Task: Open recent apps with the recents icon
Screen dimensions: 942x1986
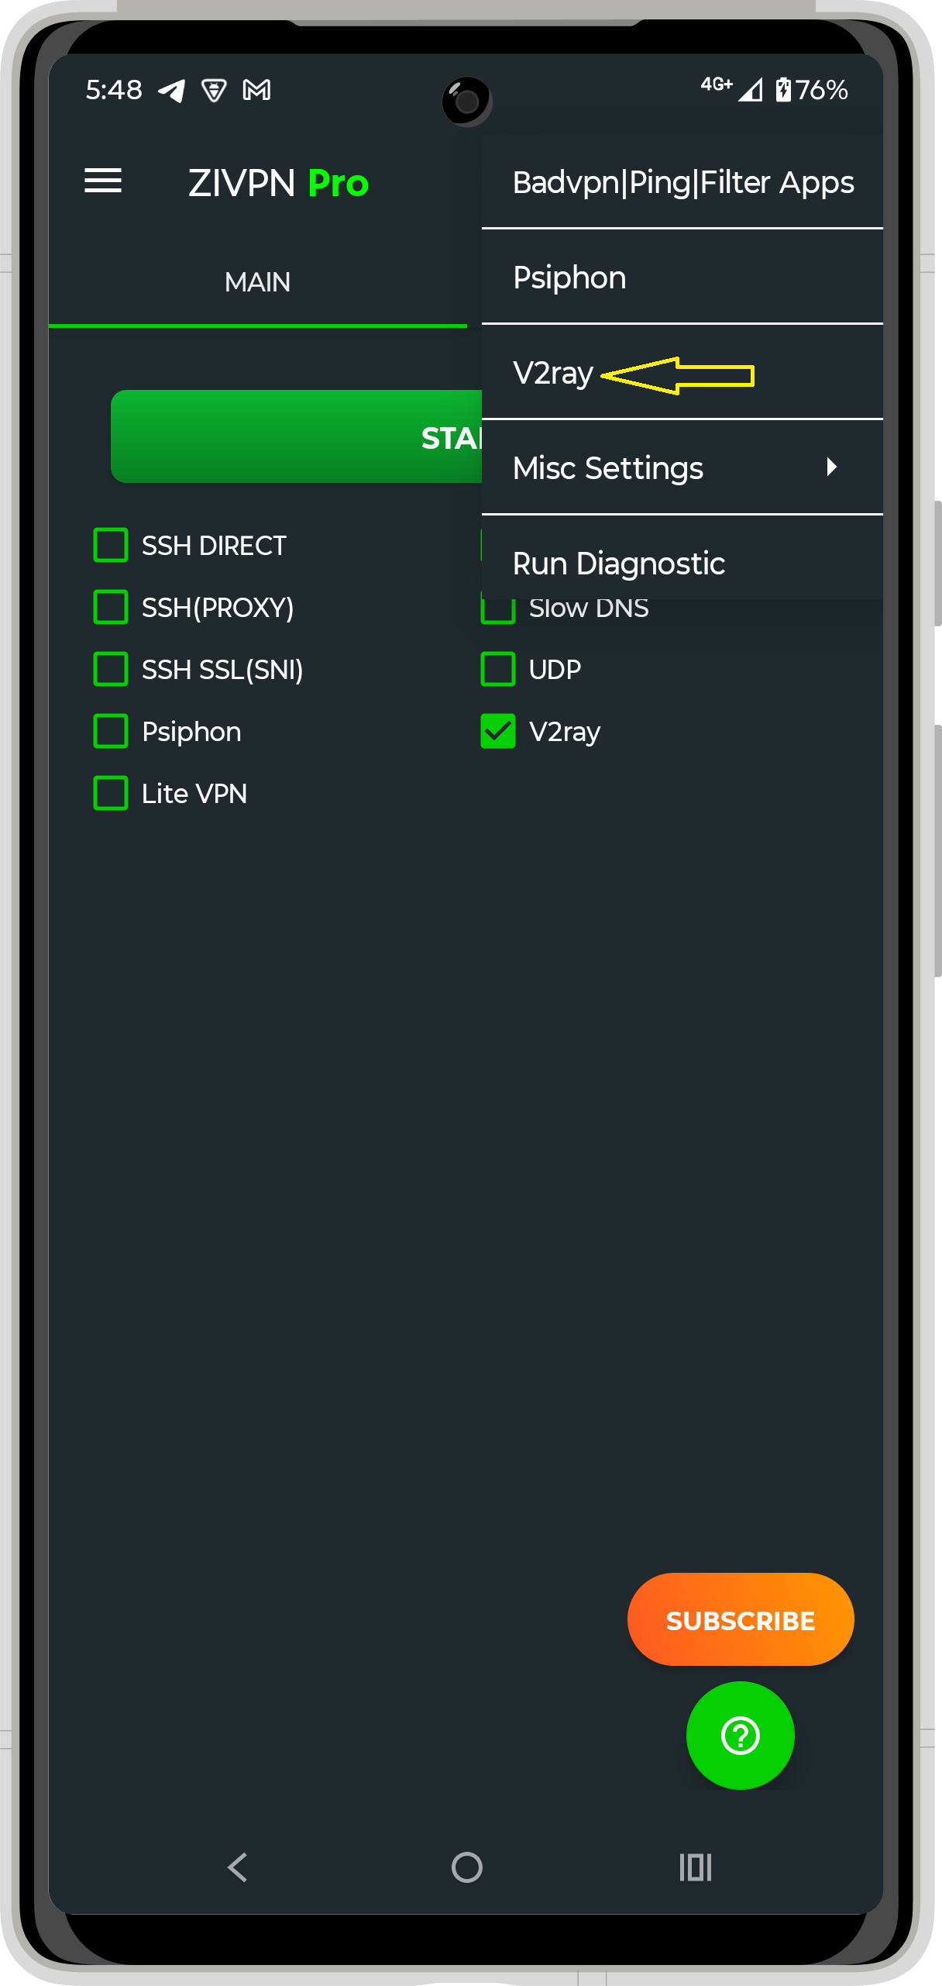Action: [x=694, y=1868]
